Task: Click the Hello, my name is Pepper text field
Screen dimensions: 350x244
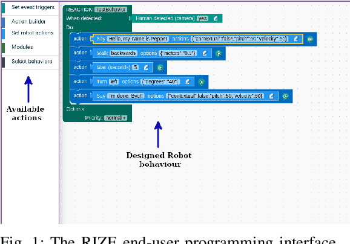Action: click(x=138, y=39)
